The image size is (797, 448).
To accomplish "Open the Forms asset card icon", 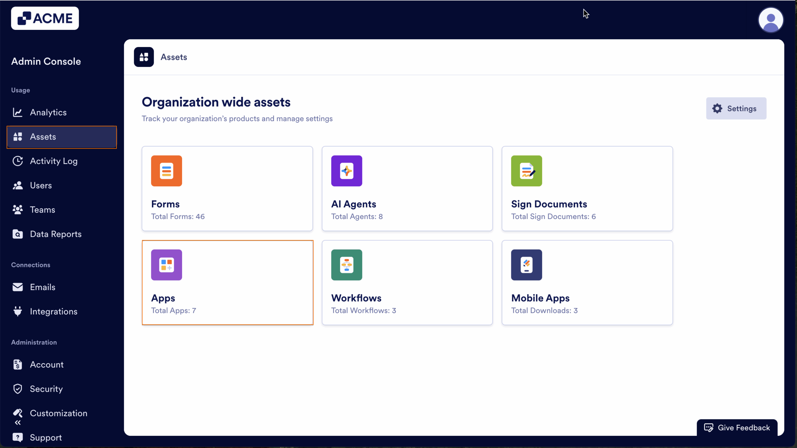I will [x=166, y=171].
